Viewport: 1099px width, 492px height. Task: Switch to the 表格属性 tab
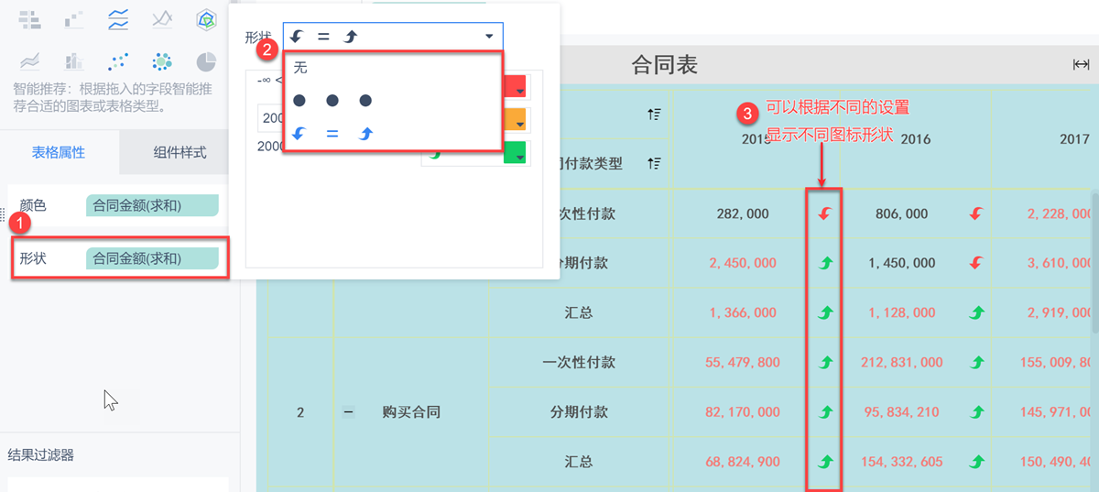[59, 152]
